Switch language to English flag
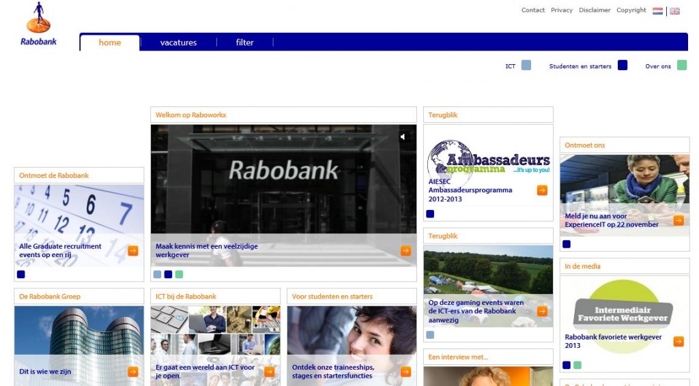This screenshot has width=699, height=386. pyautogui.click(x=675, y=11)
